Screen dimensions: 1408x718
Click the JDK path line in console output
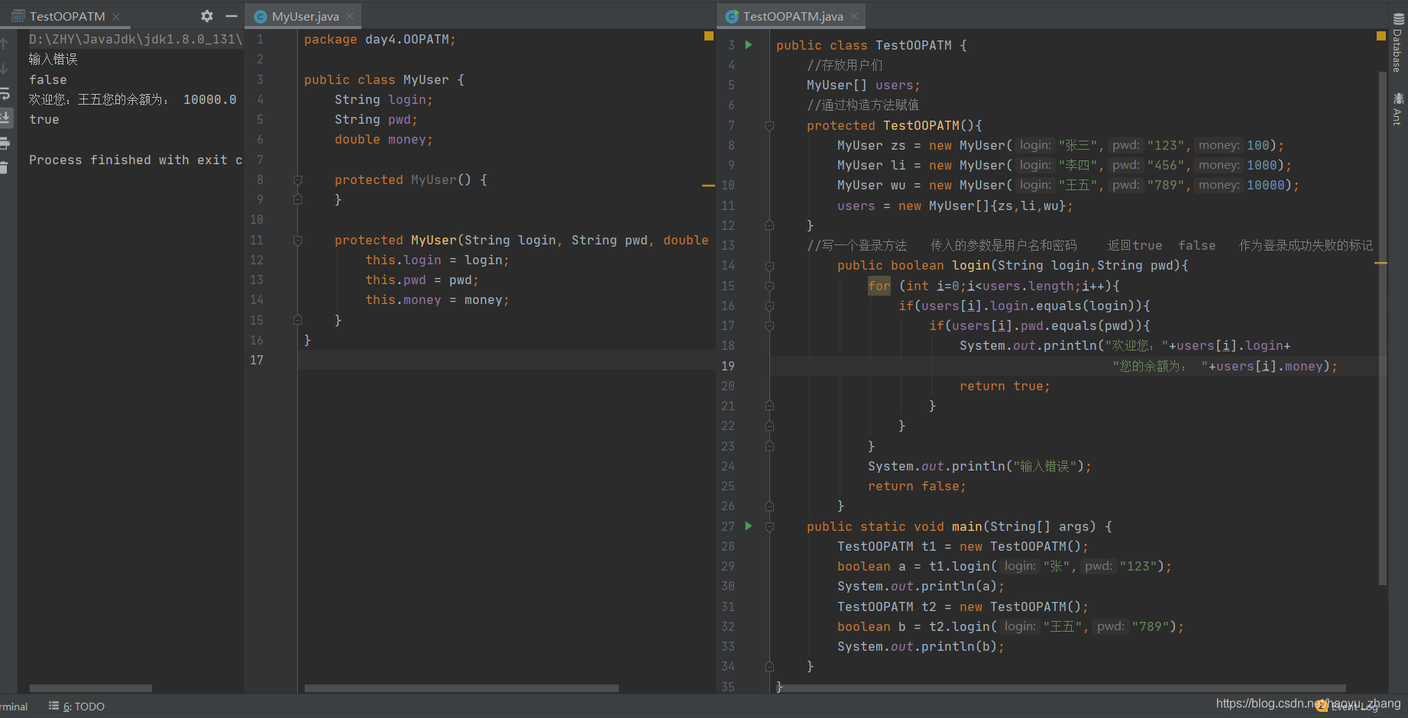(135, 39)
